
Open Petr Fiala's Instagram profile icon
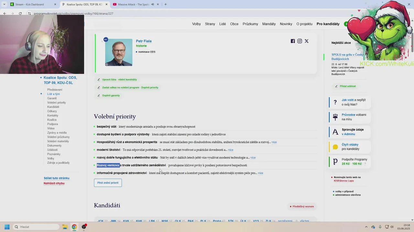[300, 41]
